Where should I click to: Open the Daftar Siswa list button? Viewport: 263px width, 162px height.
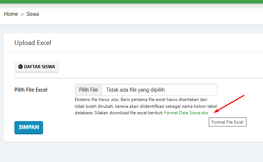[x=37, y=67]
